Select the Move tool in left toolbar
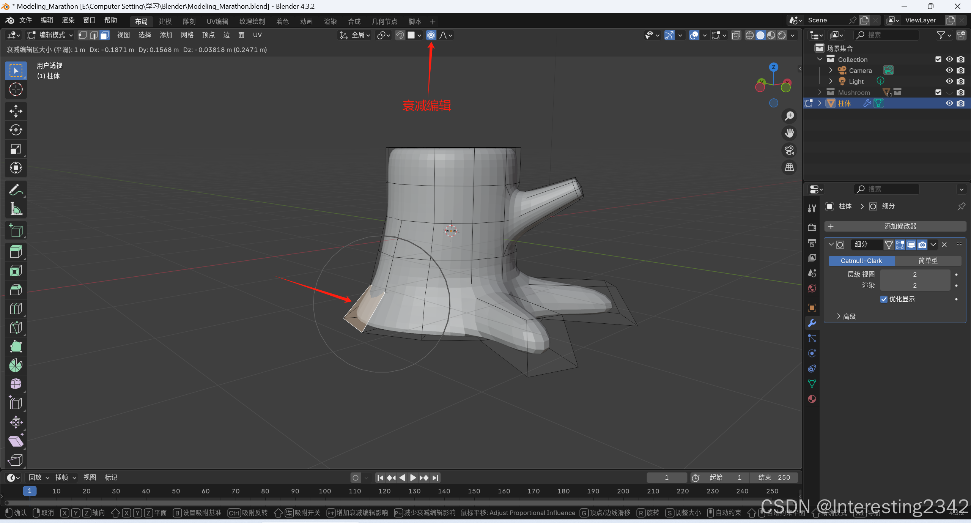Screen dimensions: 971x523 click(16, 111)
